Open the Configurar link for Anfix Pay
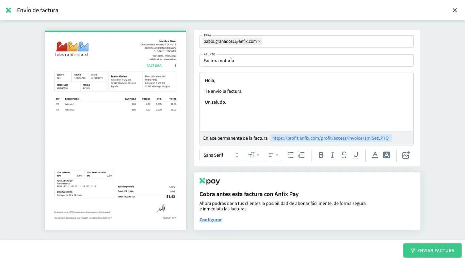465x261 pixels. pyautogui.click(x=211, y=220)
